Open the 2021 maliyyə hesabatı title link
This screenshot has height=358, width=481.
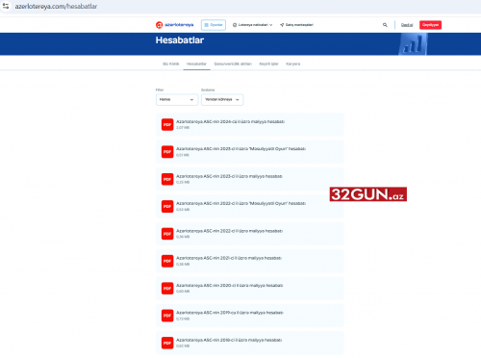tap(229, 258)
